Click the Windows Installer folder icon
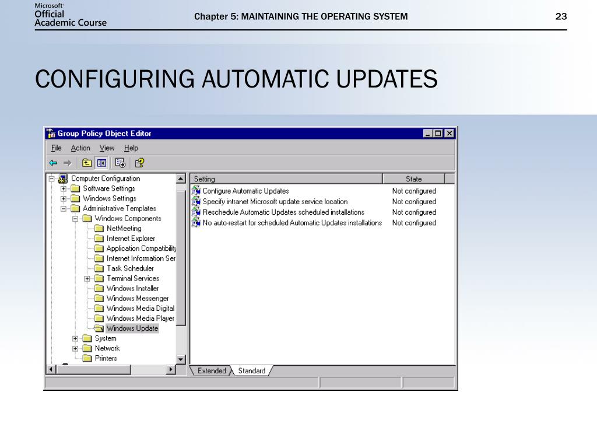The image size is (597, 448). click(99, 288)
